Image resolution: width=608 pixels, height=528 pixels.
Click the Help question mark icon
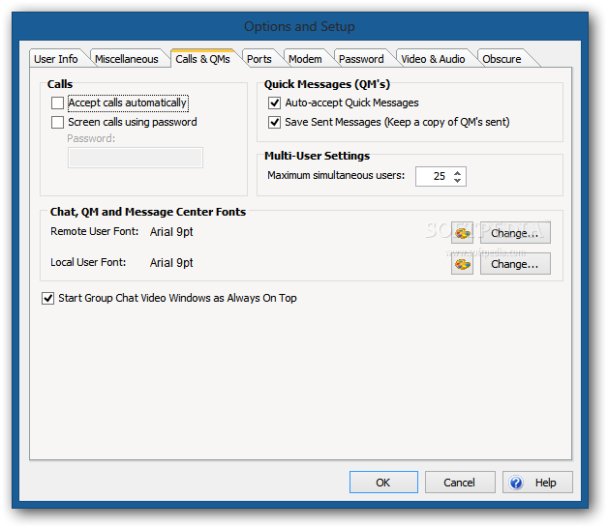click(516, 483)
